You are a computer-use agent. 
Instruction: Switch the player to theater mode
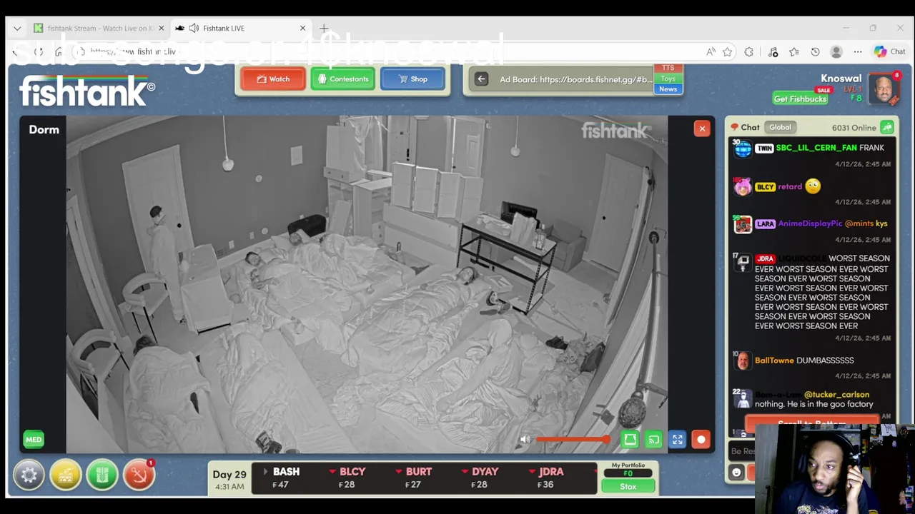coord(630,440)
